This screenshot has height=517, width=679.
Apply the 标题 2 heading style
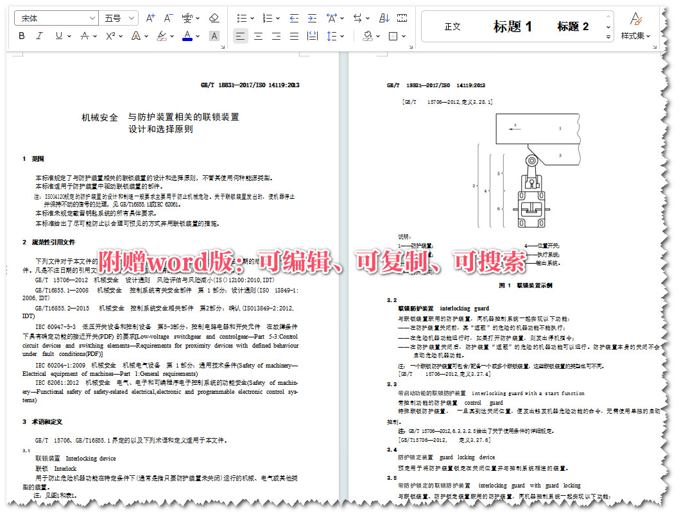(x=572, y=26)
